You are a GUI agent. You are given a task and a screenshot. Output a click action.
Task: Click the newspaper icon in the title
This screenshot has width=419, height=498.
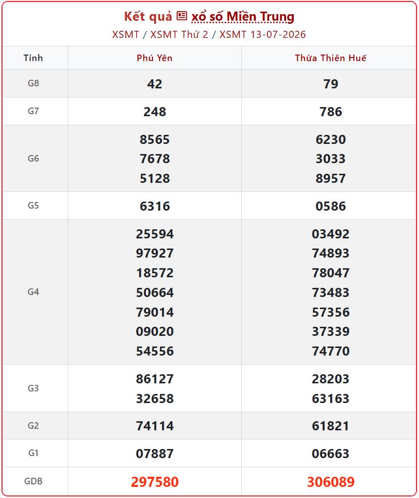pos(182,16)
